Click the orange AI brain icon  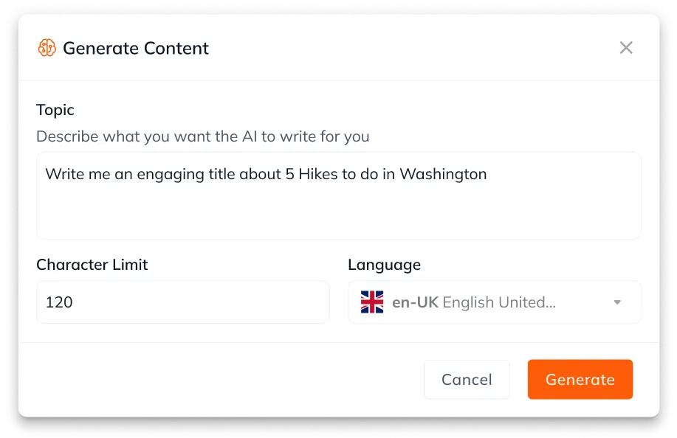click(x=47, y=48)
